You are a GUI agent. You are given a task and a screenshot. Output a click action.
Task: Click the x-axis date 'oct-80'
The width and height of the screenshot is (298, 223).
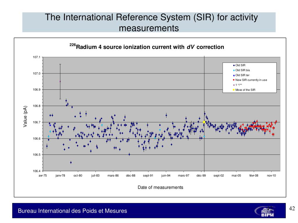tap(78, 176)
